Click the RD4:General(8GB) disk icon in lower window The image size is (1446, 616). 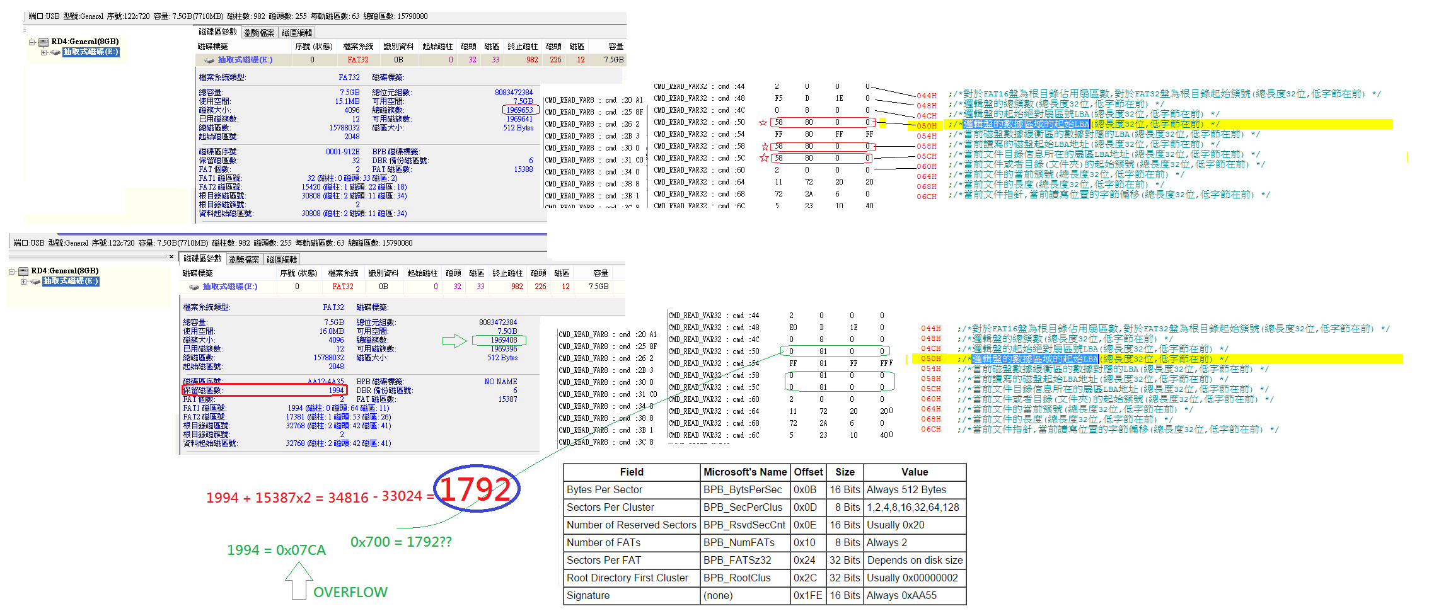click(x=23, y=271)
